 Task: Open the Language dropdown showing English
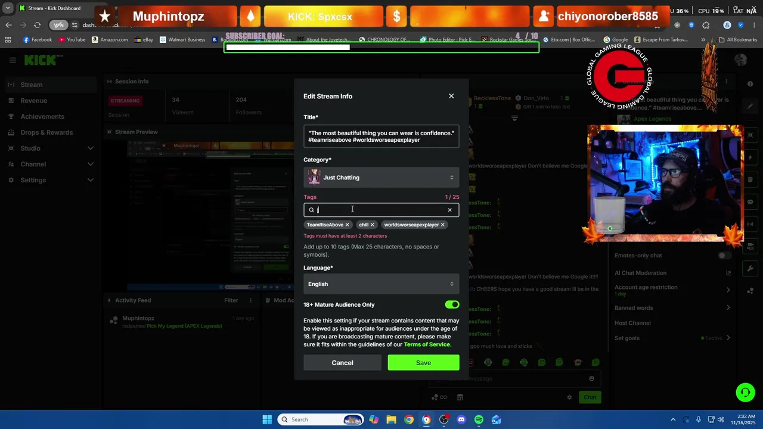(381, 284)
